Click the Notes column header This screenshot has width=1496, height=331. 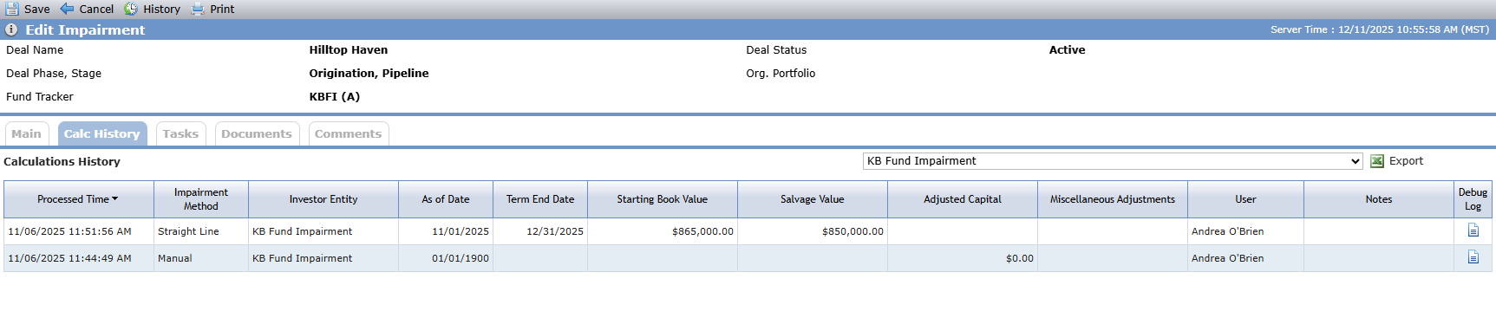coord(1379,199)
